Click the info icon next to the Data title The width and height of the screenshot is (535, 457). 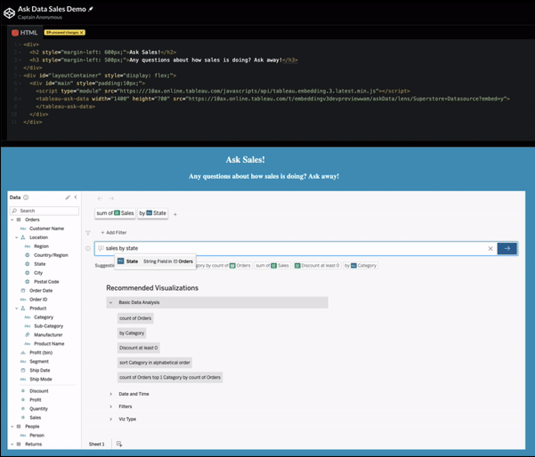point(26,197)
